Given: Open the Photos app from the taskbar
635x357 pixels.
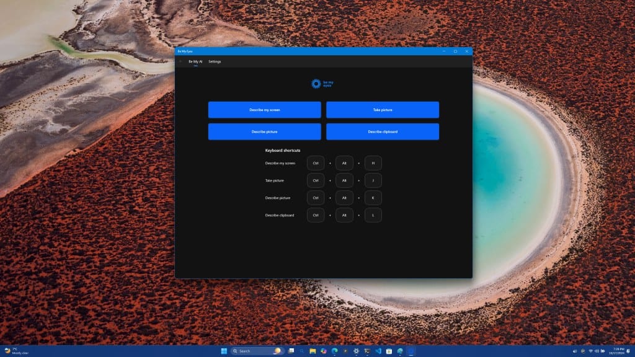Looking at the screenshot, I should [x=324, y=351].
